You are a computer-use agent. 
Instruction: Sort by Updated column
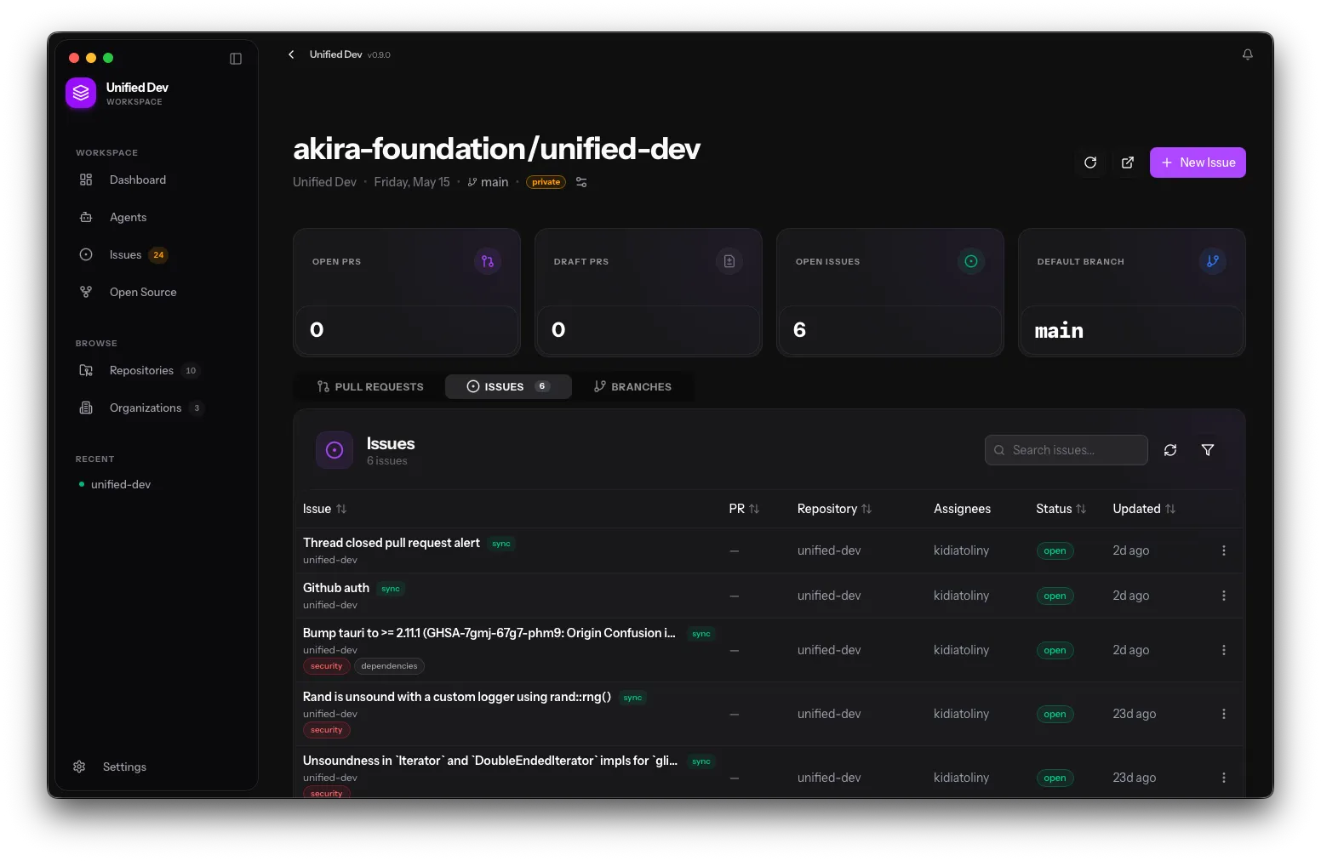pos(1144,509)
